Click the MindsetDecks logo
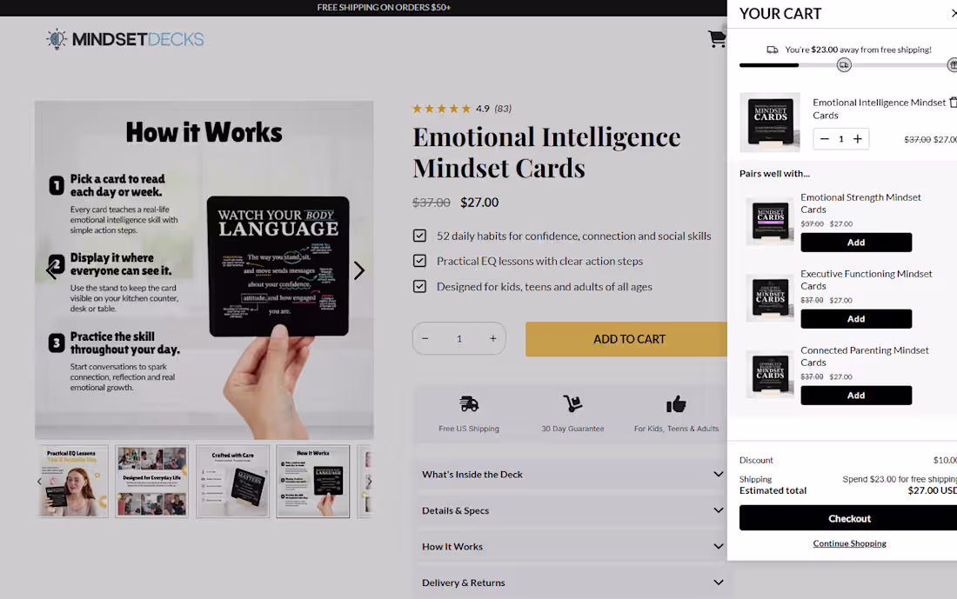 click(125, 39)
